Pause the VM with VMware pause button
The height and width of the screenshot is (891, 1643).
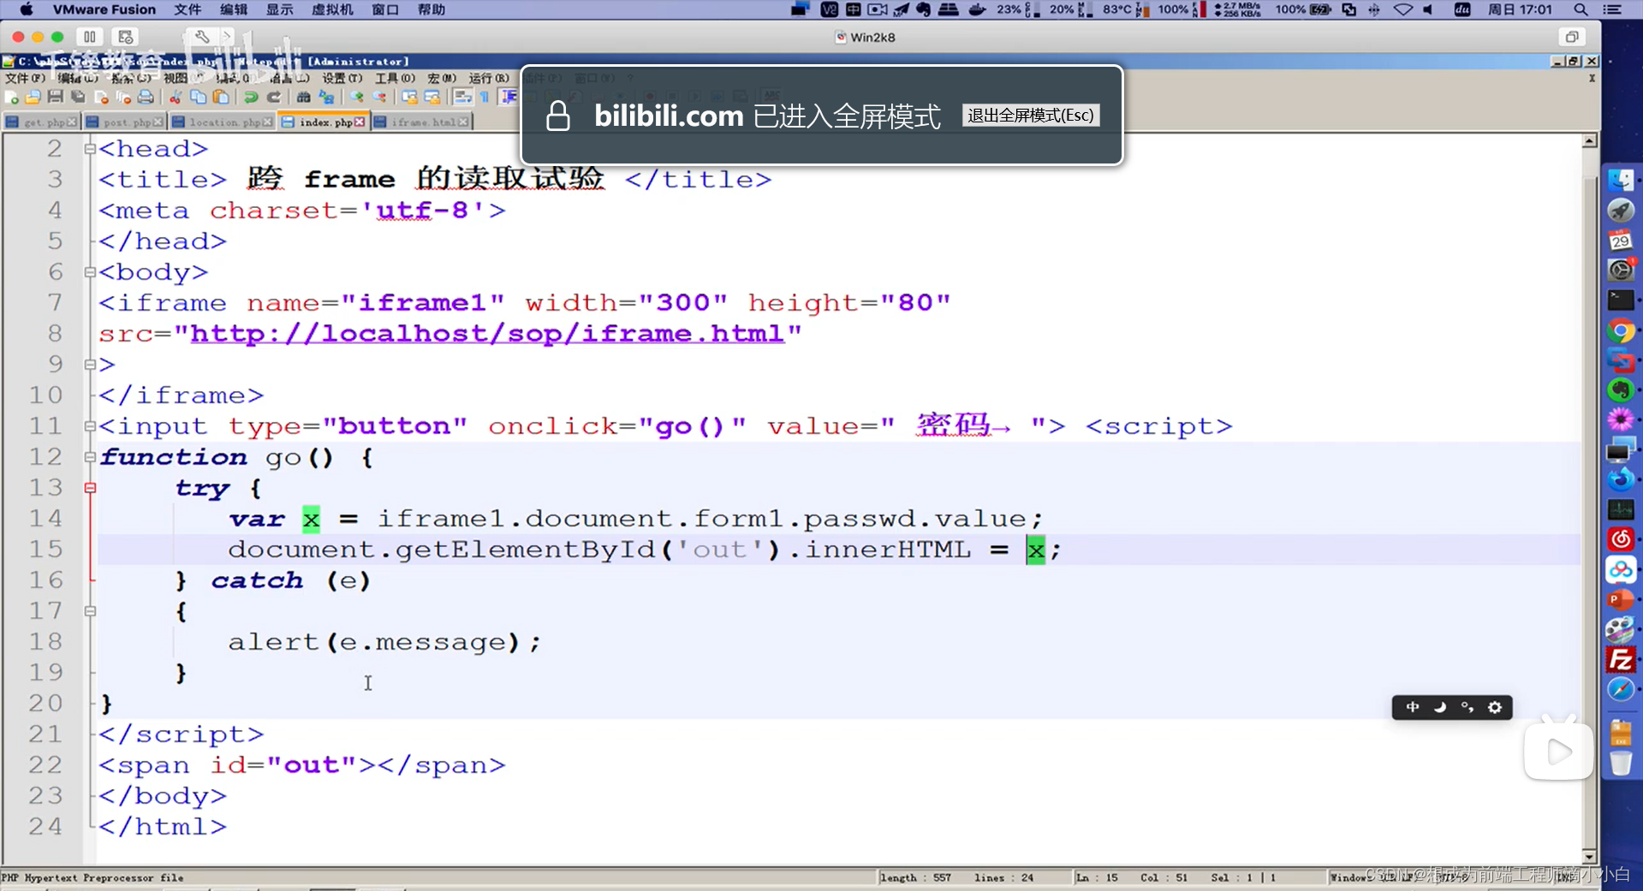click(90, 37)
